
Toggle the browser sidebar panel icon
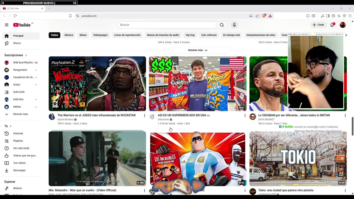(328, 16)
